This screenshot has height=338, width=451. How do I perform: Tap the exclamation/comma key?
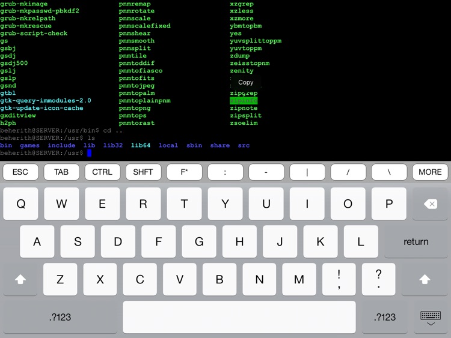(339, 279)
